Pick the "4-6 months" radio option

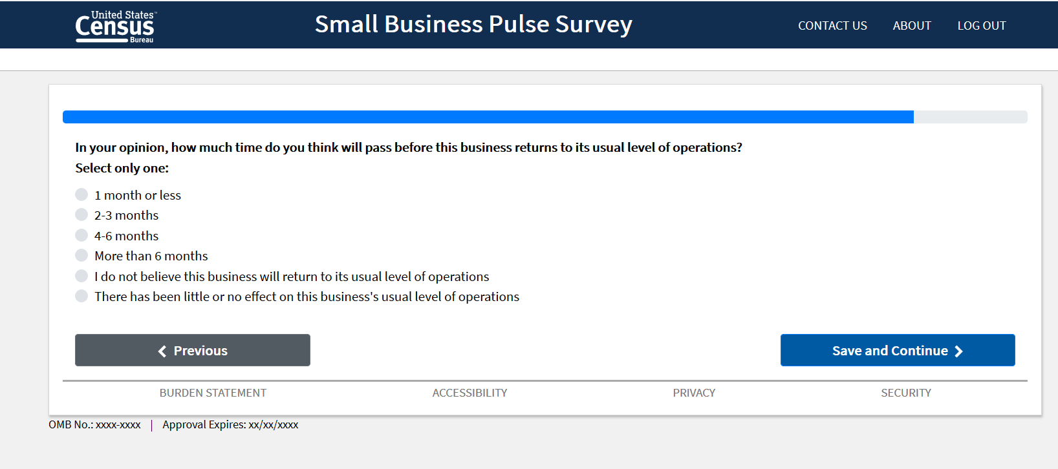(81, 235)
